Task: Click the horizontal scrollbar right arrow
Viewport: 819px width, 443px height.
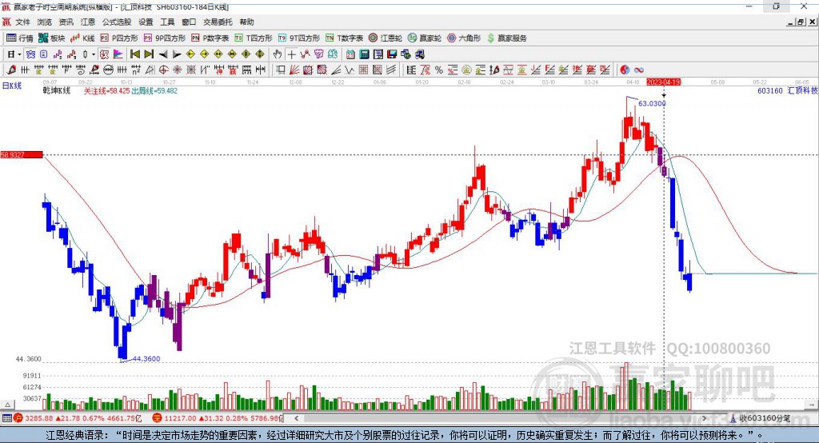Action: click(x=704, y=418)
